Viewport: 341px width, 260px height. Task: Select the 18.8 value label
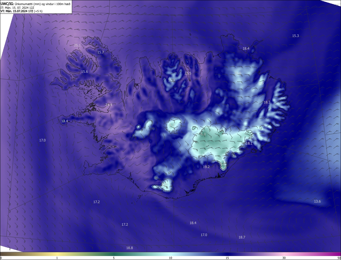[129, 248]
